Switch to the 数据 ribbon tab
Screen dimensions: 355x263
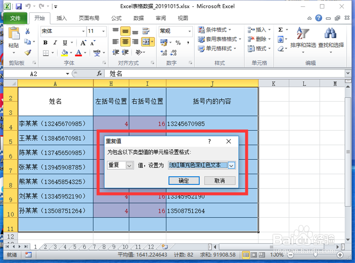138,18
